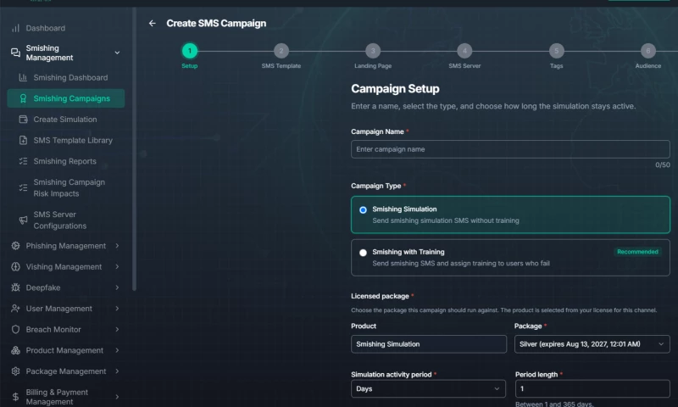Click the Deepfake bug icon
Screen dimensions: 678x407
tap(15, 287)
